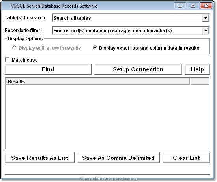Click Save As Comma Delimited
Image resolution: width=217 pixels, height=182 pixels.
118,158
